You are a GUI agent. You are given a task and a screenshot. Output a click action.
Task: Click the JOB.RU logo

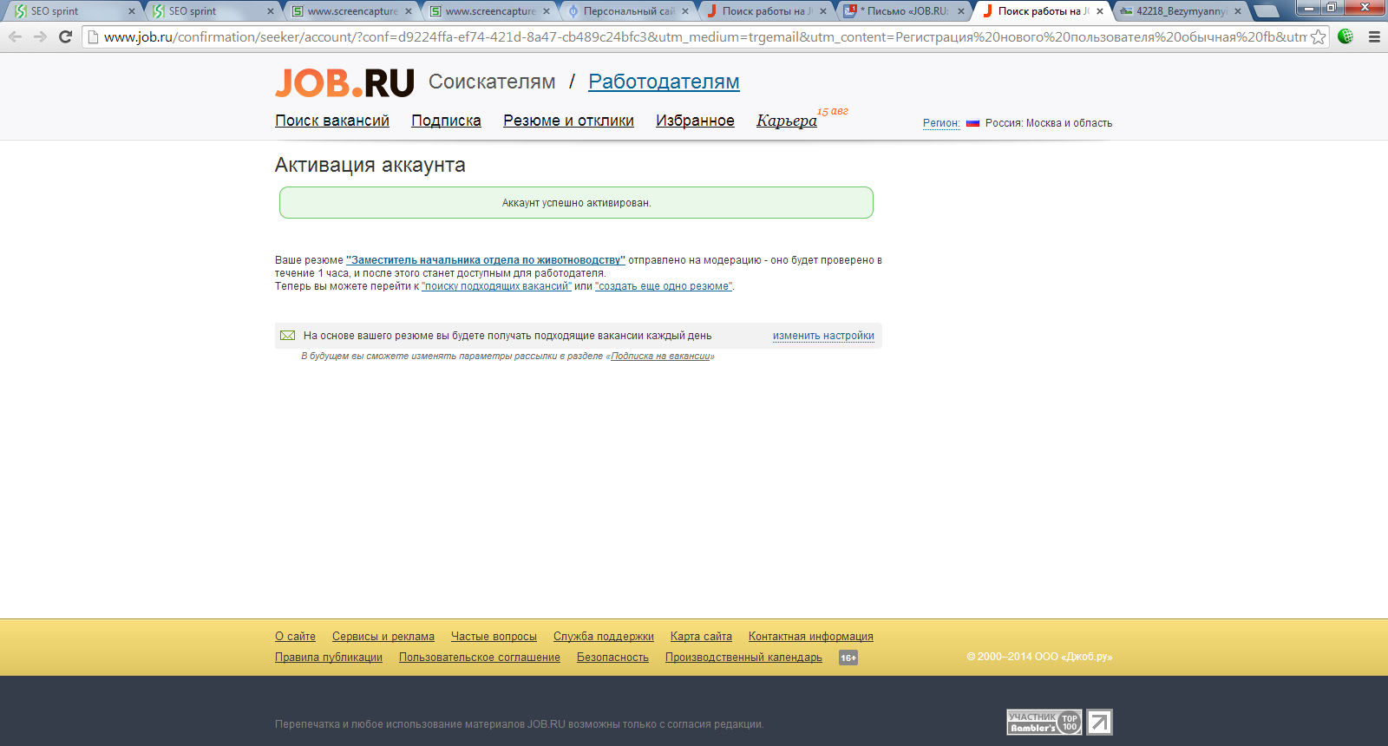point(344,83)
